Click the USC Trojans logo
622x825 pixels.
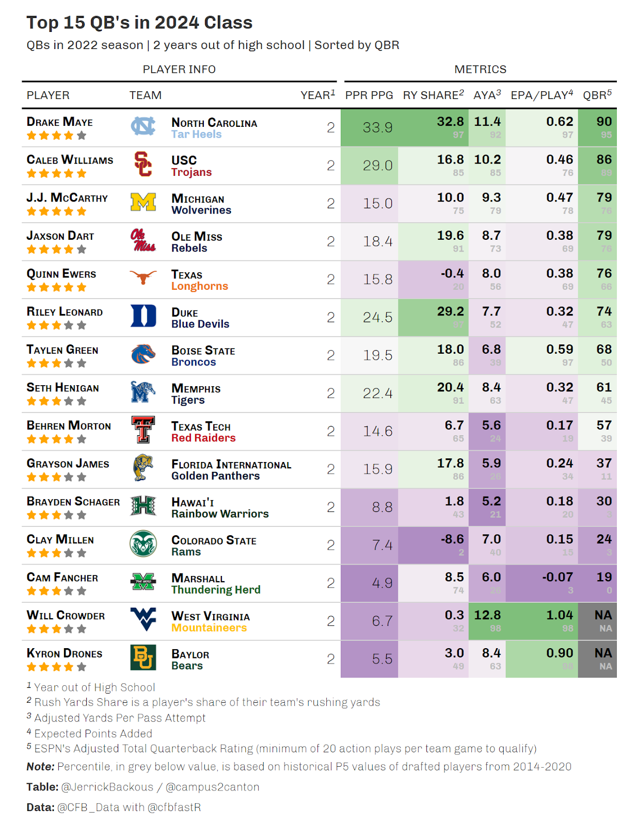143,164
